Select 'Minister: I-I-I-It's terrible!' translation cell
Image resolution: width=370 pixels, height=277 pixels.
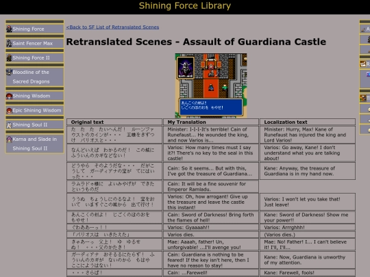click(x=211, y=135)
